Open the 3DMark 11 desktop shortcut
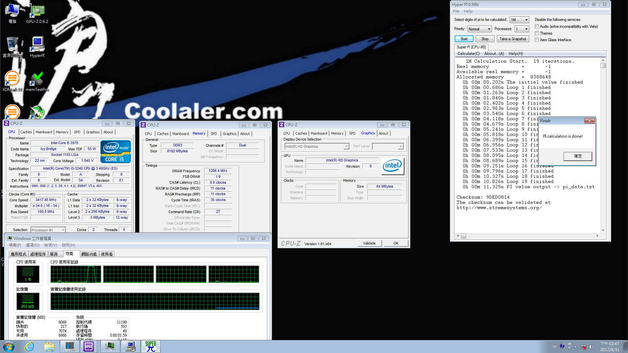The image size is (628, 353). [12, 81]
